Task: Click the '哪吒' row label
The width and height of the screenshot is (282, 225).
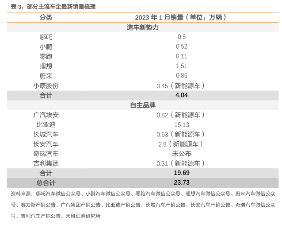Action: point(46,37)
